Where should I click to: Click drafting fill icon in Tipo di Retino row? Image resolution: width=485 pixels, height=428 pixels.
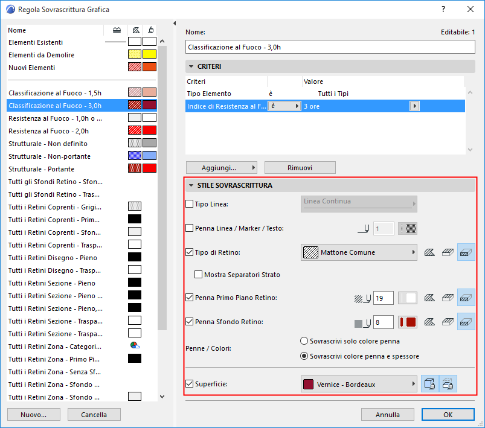click(429, 252)
